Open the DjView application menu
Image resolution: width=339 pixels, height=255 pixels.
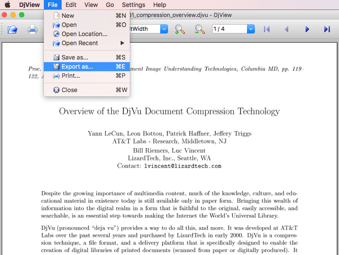[x=30, y=5]
